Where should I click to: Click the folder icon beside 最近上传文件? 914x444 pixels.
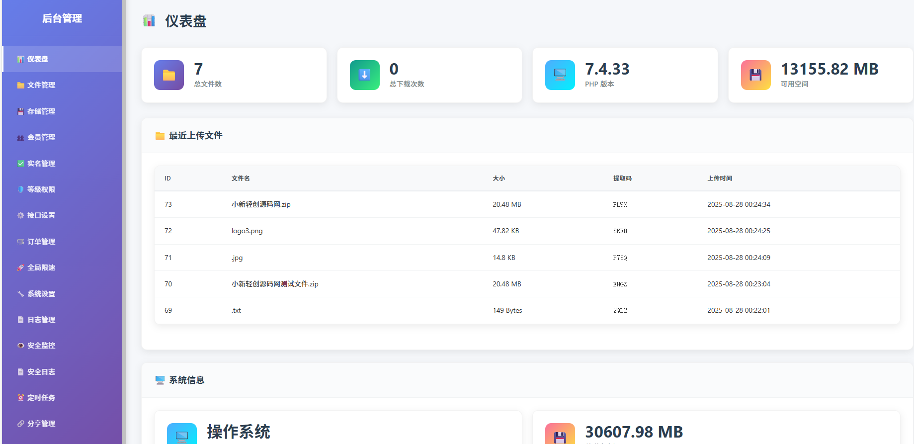coord(160,136)
